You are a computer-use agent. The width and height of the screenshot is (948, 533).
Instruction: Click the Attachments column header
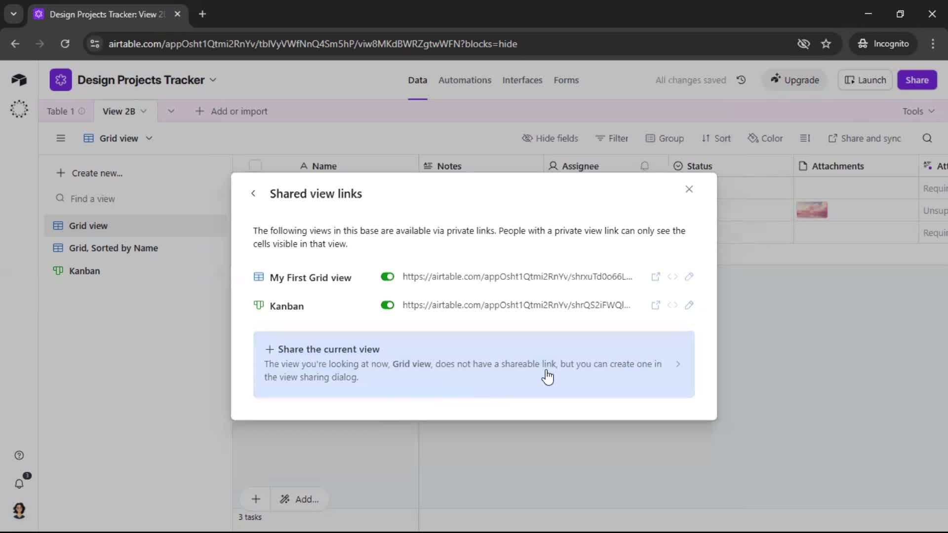point(856,166)
